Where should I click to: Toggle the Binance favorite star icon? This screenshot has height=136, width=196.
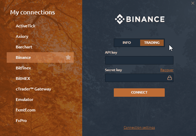pyautogui.click(x=68, y=57)
